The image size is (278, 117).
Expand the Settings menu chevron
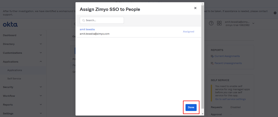pyautogui.click(x=41, y=113)
